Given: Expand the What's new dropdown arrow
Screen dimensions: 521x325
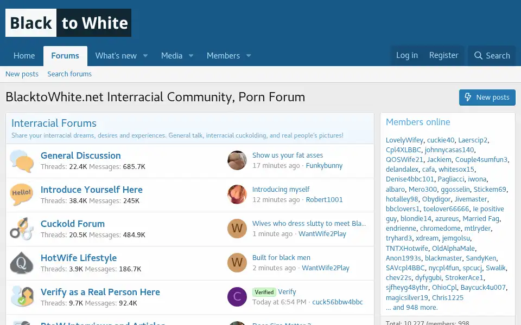Looking at the screenshot, I should [145, 56].
